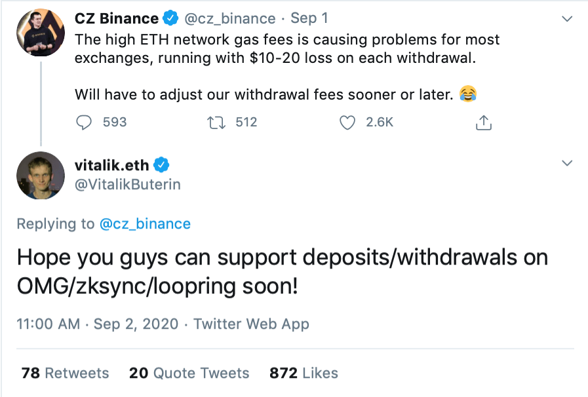Share CZ Binance's tweet via the share icon
Image resolution: width=588 pixels, height=397 pixels.
click(484, 122)
